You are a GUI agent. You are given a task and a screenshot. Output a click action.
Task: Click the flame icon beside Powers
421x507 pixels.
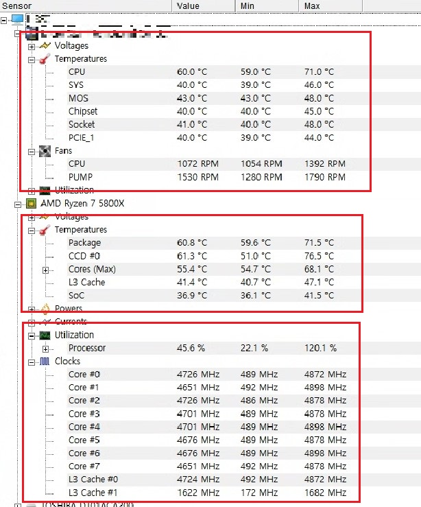pyautogui.click(x=45, y=309)
